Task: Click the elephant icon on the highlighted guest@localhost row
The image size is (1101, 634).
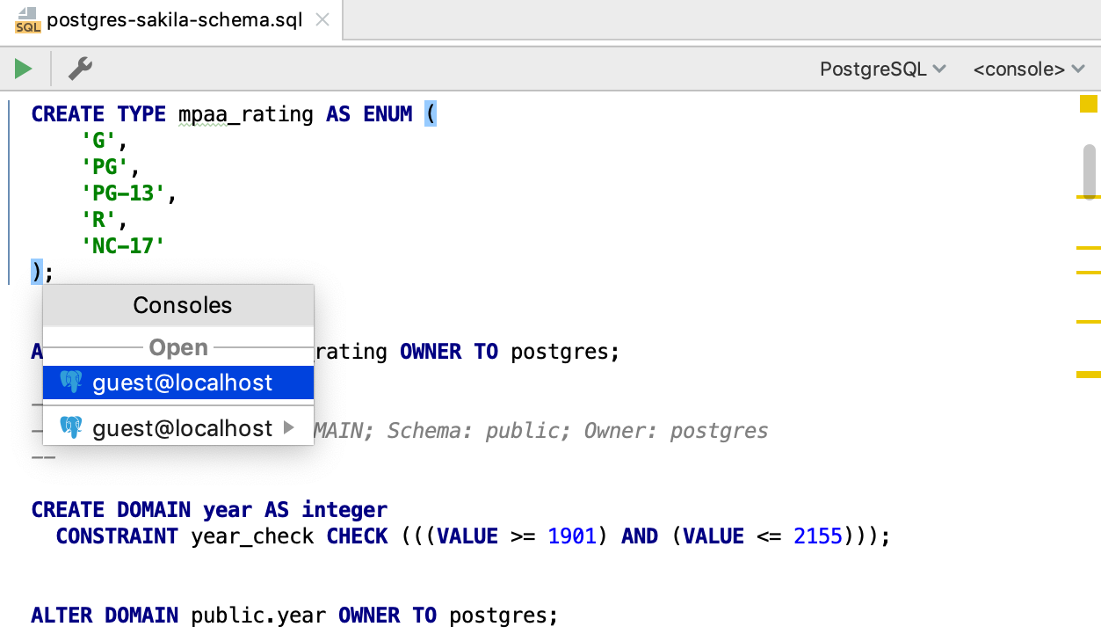Action: point(71,383)
